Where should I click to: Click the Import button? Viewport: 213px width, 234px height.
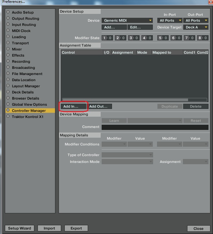pos(49,228)
